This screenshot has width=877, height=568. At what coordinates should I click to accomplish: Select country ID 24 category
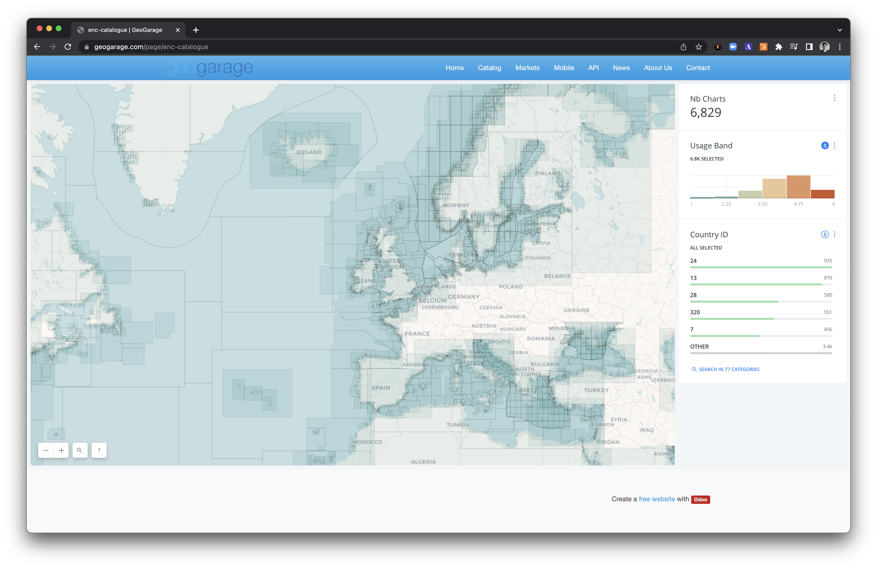[694, 261]
